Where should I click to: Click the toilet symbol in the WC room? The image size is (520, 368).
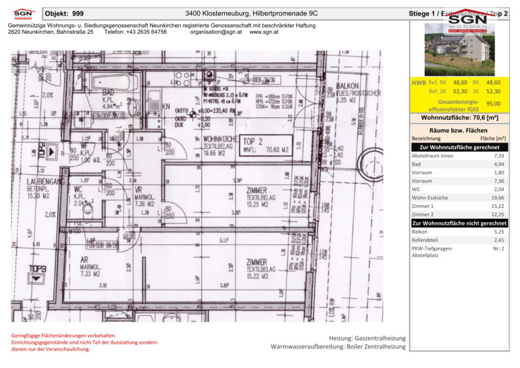click(x=88, y=209)
